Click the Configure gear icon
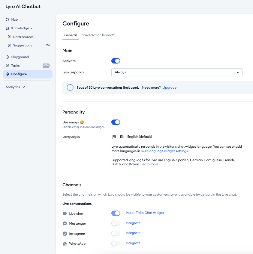This screenshot has width=253, height=254. click(x=8, y=74)
